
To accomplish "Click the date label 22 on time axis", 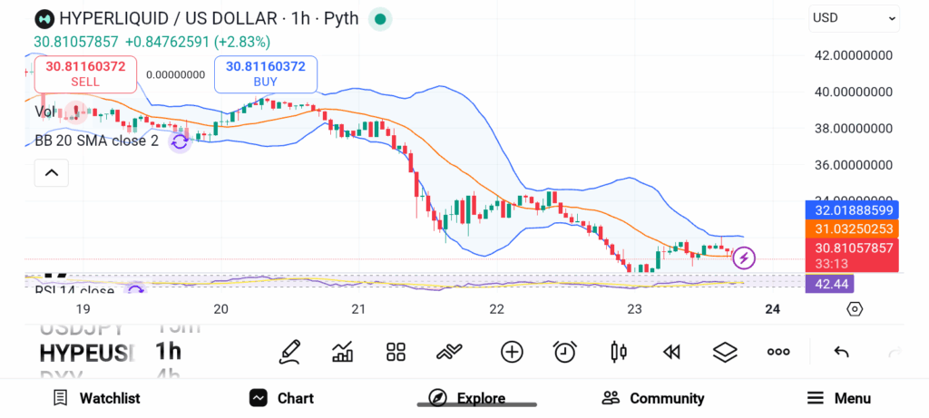I will click(x=496, y=308).
